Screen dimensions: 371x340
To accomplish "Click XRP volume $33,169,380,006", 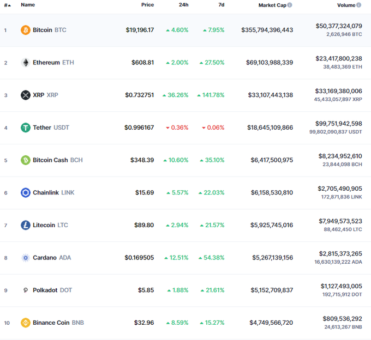I will tap(339, 91).
